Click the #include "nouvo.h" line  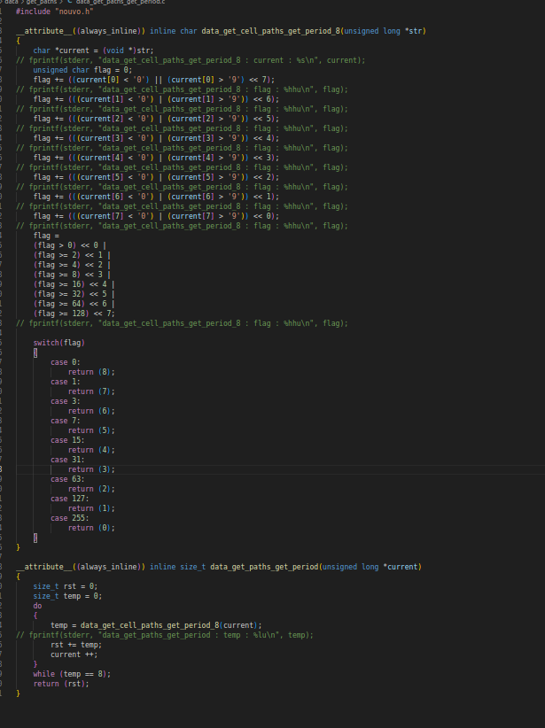(54, 12)
